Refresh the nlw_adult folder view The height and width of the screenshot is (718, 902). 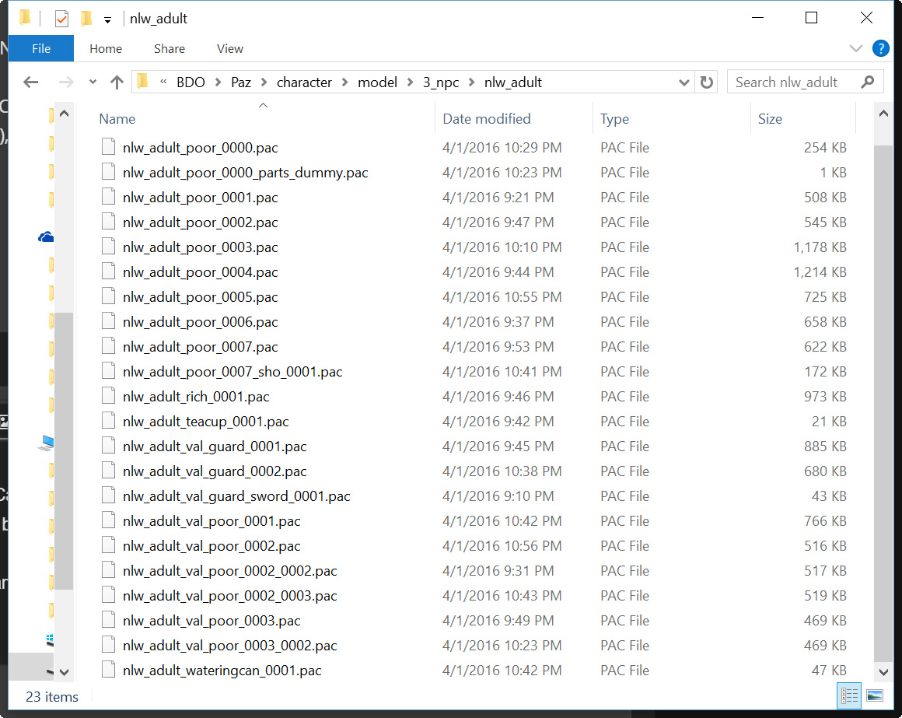pos(706,82)
